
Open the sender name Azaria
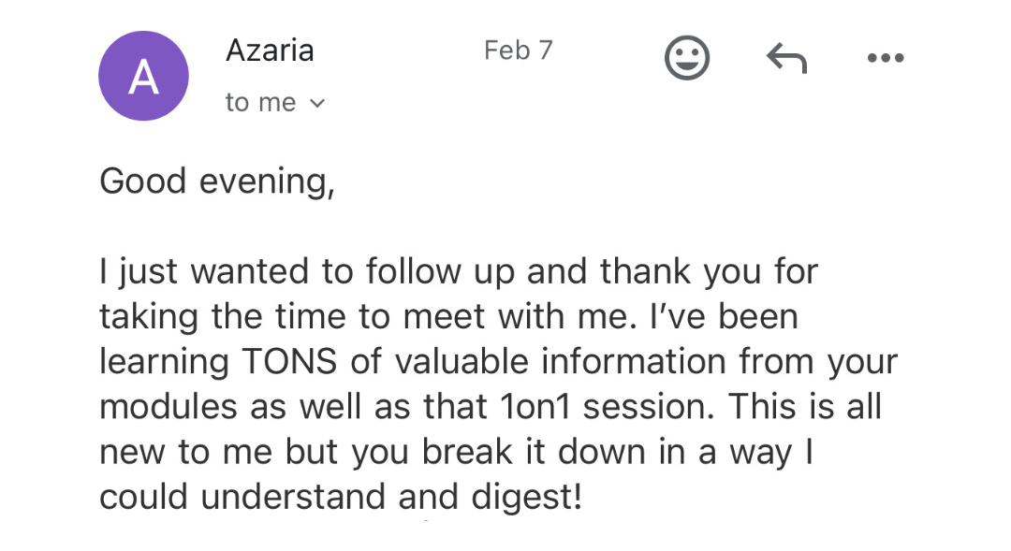(270, 51)
